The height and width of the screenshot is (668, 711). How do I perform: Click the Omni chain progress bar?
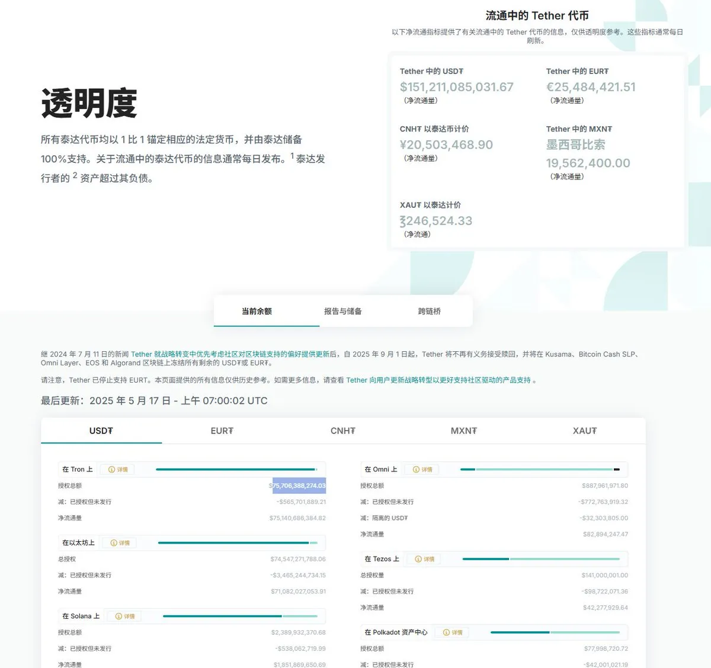point(540,470)
